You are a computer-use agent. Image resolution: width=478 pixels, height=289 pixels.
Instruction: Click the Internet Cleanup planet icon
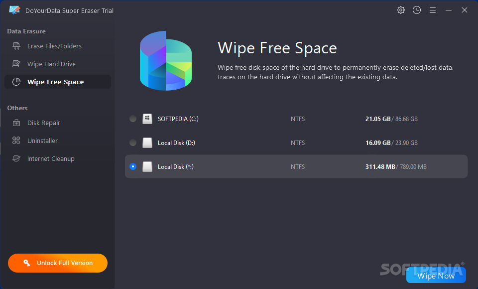[16, 158]
